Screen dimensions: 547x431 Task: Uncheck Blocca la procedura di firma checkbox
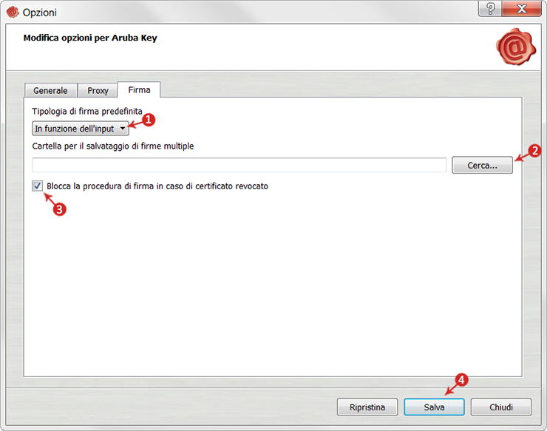click(x=37, y=186)
